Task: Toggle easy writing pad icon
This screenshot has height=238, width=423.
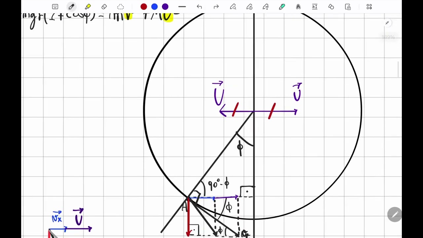Action: pos(315,7)
